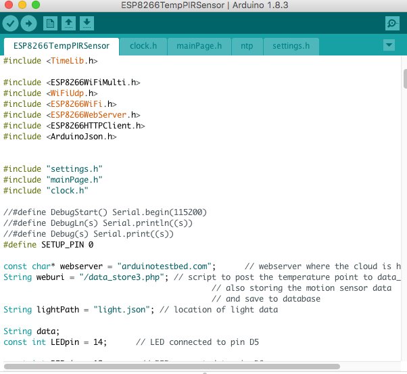Image resolution: width=407 pixels, height=374 pixels.
Task: Click the Verify checkmark button
Action: click(10, 24)
